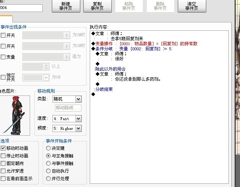Enable the 独立开关 condition checkbox
240x187 pixels.
tap(3, 77)
